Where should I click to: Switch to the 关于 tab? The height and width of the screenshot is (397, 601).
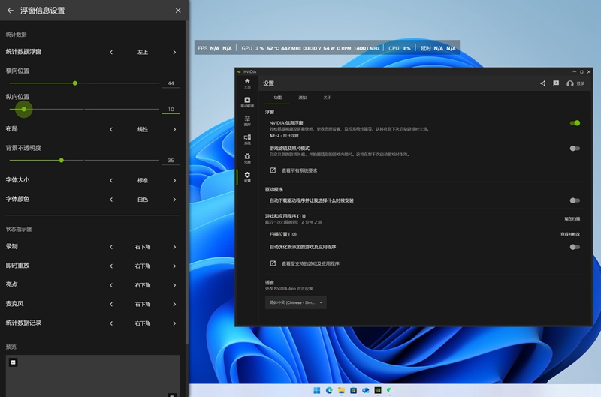pyautogui.click(x=327, y=98)
